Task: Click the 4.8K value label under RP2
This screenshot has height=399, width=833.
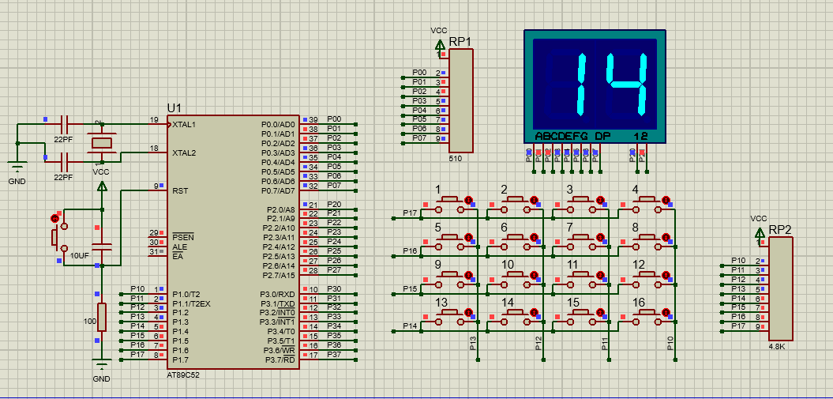Action: [776, 346]
